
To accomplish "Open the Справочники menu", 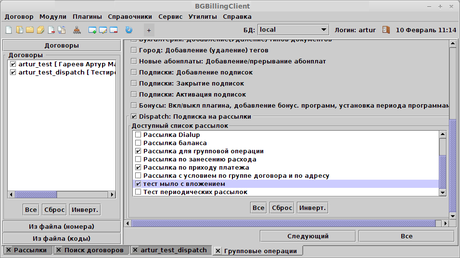I will click(130, 17).
